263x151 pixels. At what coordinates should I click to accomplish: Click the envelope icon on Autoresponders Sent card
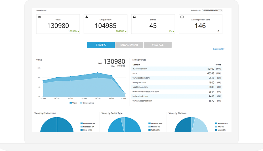pos(182,17)
